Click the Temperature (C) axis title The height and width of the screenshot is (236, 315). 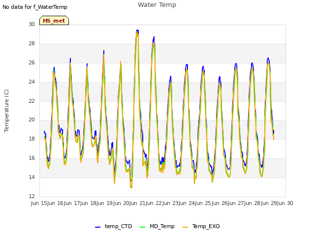coord(6,111)
